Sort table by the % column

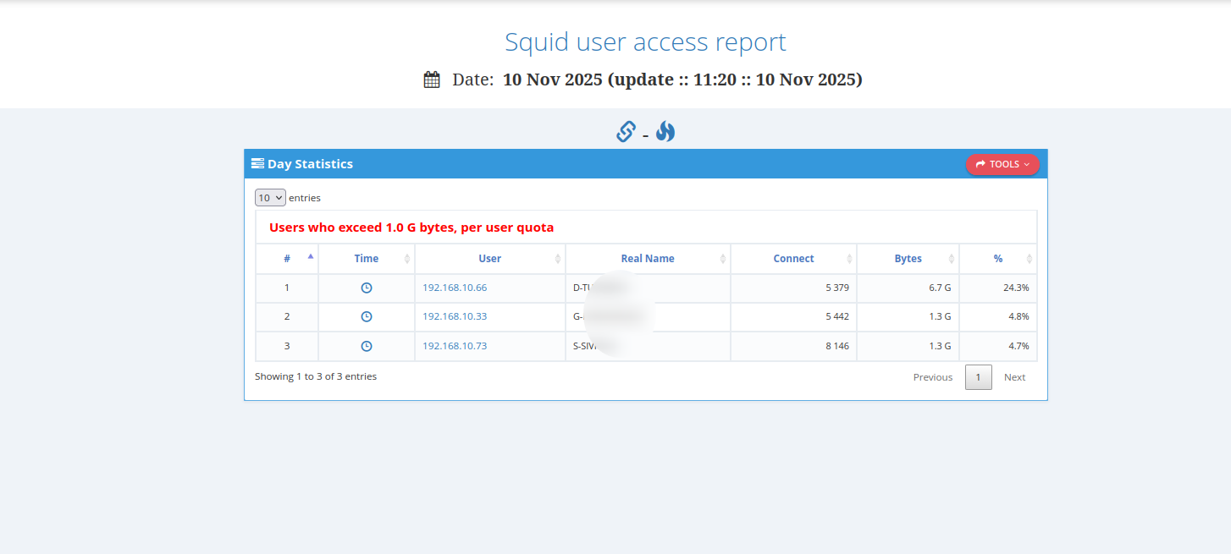pyautogui.click(x=998, y=259)
